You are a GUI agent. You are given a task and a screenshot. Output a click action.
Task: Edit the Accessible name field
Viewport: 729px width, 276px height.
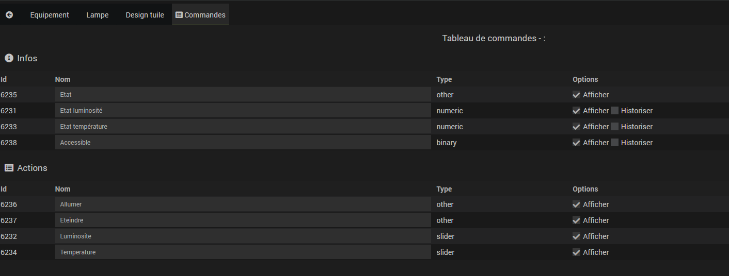[243, 143]
